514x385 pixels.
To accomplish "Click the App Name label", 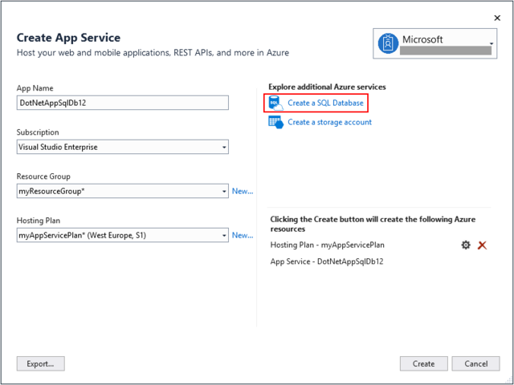I will click(x=35, y=88).
